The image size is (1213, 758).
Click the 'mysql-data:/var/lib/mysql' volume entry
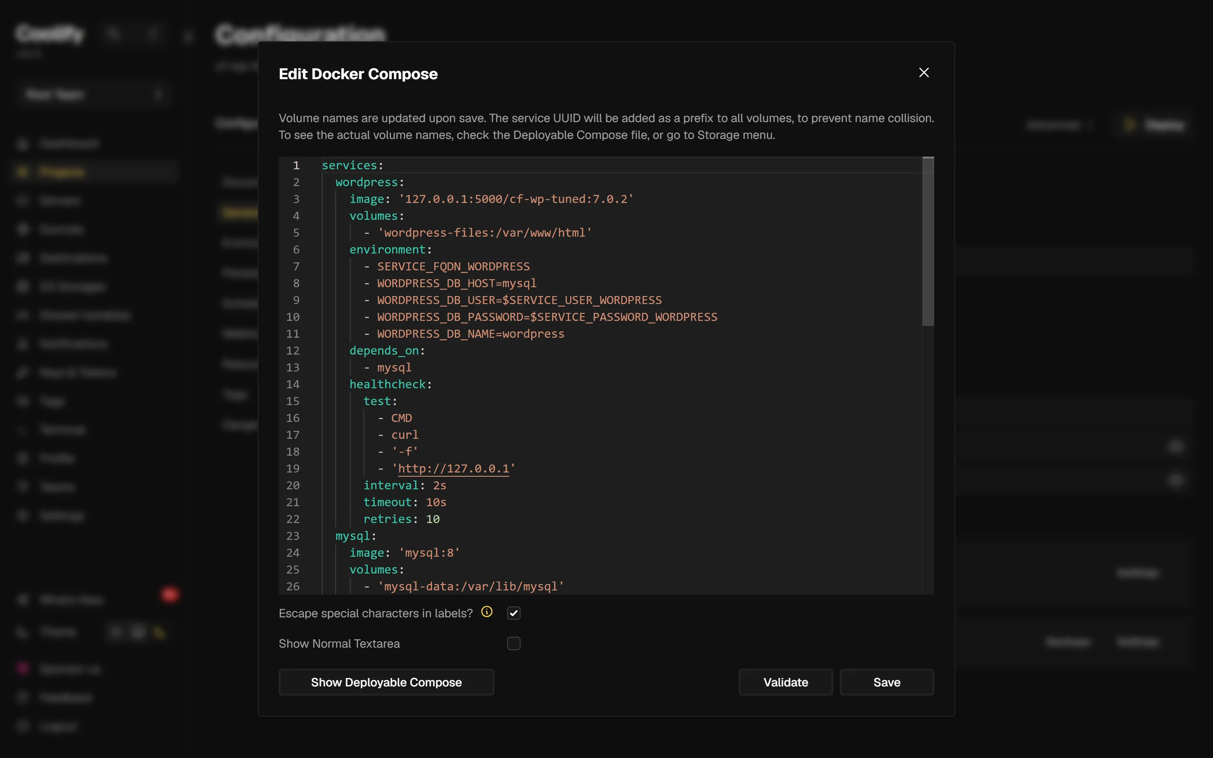470,587
